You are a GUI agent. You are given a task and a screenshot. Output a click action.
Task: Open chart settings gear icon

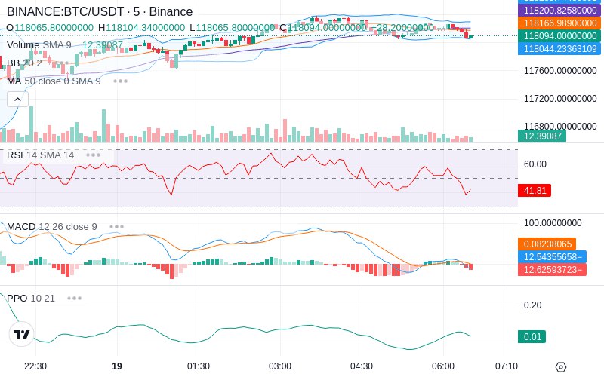point(561,367)
